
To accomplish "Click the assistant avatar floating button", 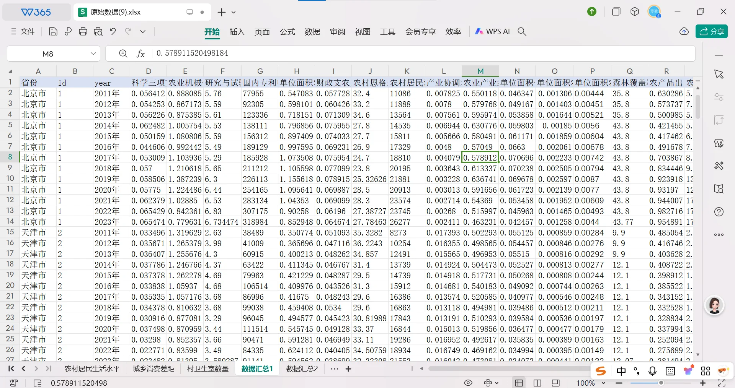I will [x=714, y=305].
